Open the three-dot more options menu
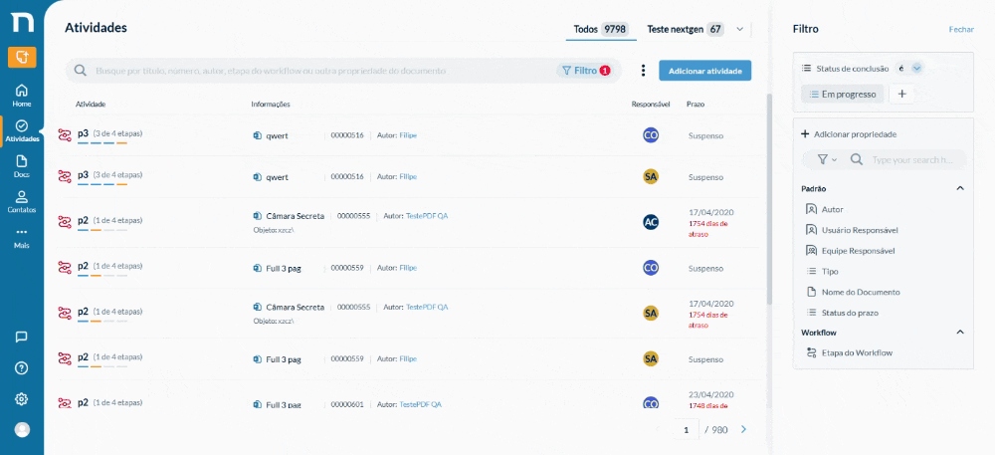This screenshot has width=995, height=455. (x=644, y=71)
